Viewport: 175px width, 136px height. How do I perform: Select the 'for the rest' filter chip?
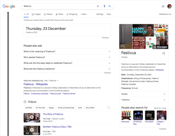(x=40, y=108)
